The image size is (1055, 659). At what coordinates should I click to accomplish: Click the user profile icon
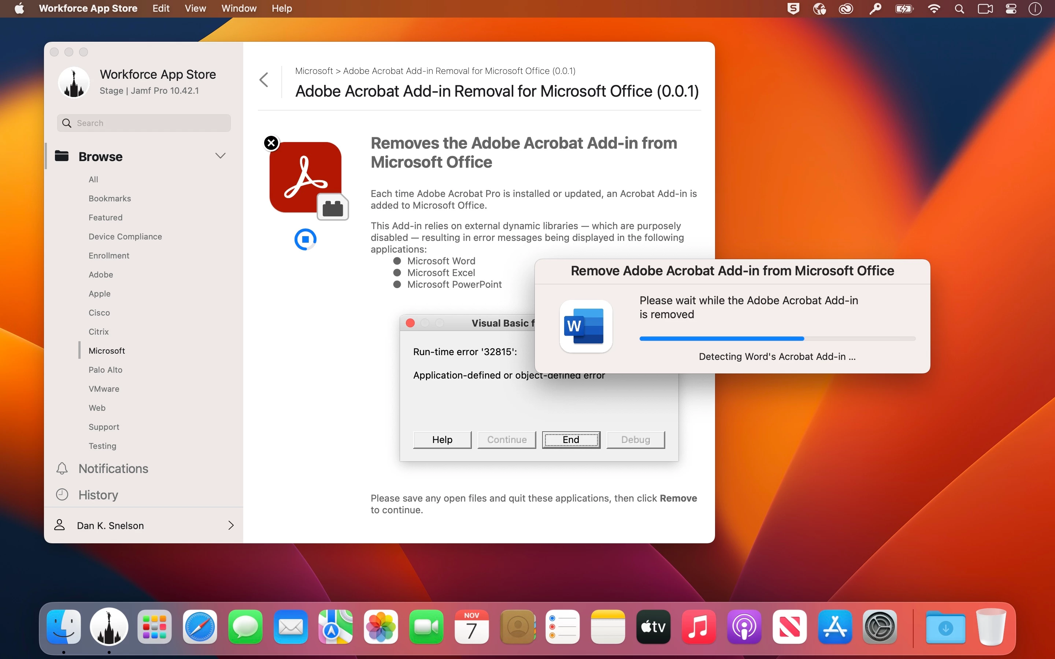pyautogui.click(x=60, y=525)
